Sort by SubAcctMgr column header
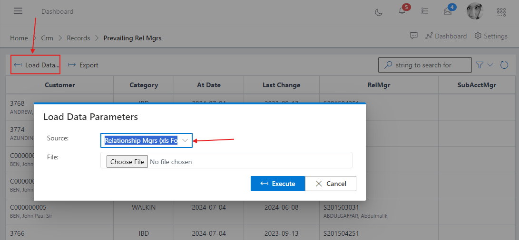Image resolution: width=519 pixels, height=240 pixels. pyautogui.click(x=477, y=85)
